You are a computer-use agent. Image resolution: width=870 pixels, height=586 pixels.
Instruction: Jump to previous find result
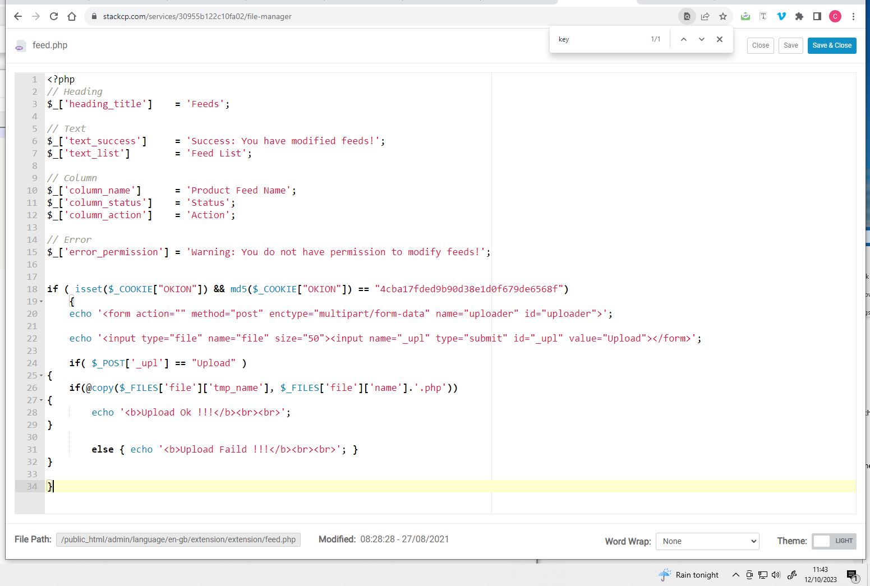684,39
